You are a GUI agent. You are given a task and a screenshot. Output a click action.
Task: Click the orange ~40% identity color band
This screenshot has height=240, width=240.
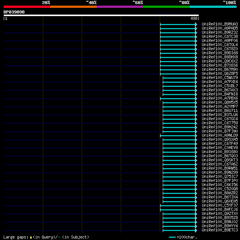[x=73, y=7]
